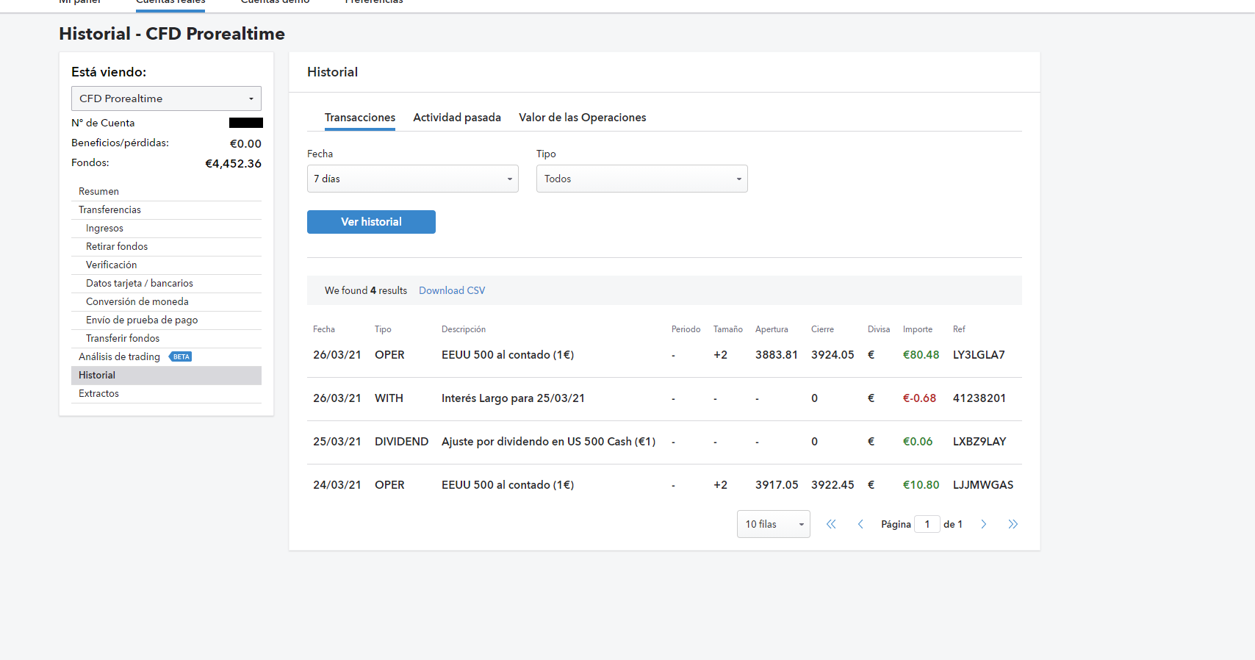
Task: Change the 10 filas rows selector
Action: point(773,524)
